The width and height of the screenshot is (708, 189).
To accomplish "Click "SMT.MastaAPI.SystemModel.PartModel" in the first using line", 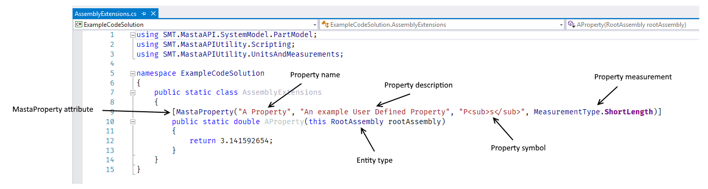I will click(x=238, y=35).
